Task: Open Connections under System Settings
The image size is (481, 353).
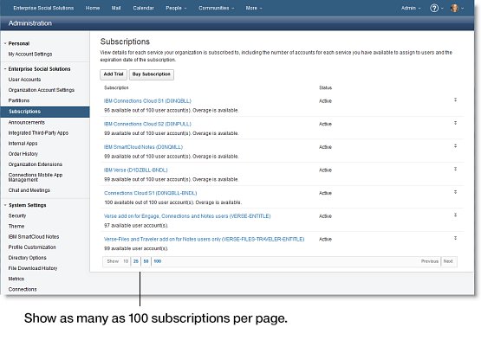Action: (23, 289)
